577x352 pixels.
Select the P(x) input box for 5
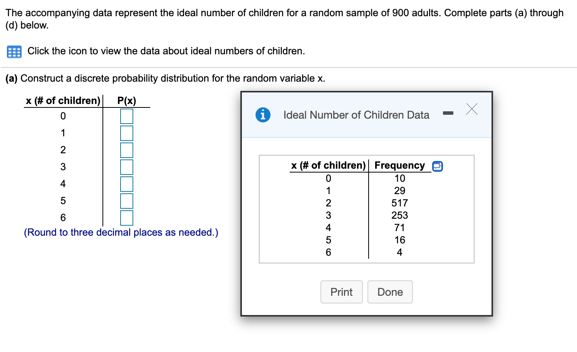126,201
